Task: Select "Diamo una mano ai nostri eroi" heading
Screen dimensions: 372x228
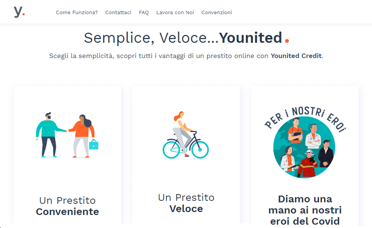Action: pos(304,210)
